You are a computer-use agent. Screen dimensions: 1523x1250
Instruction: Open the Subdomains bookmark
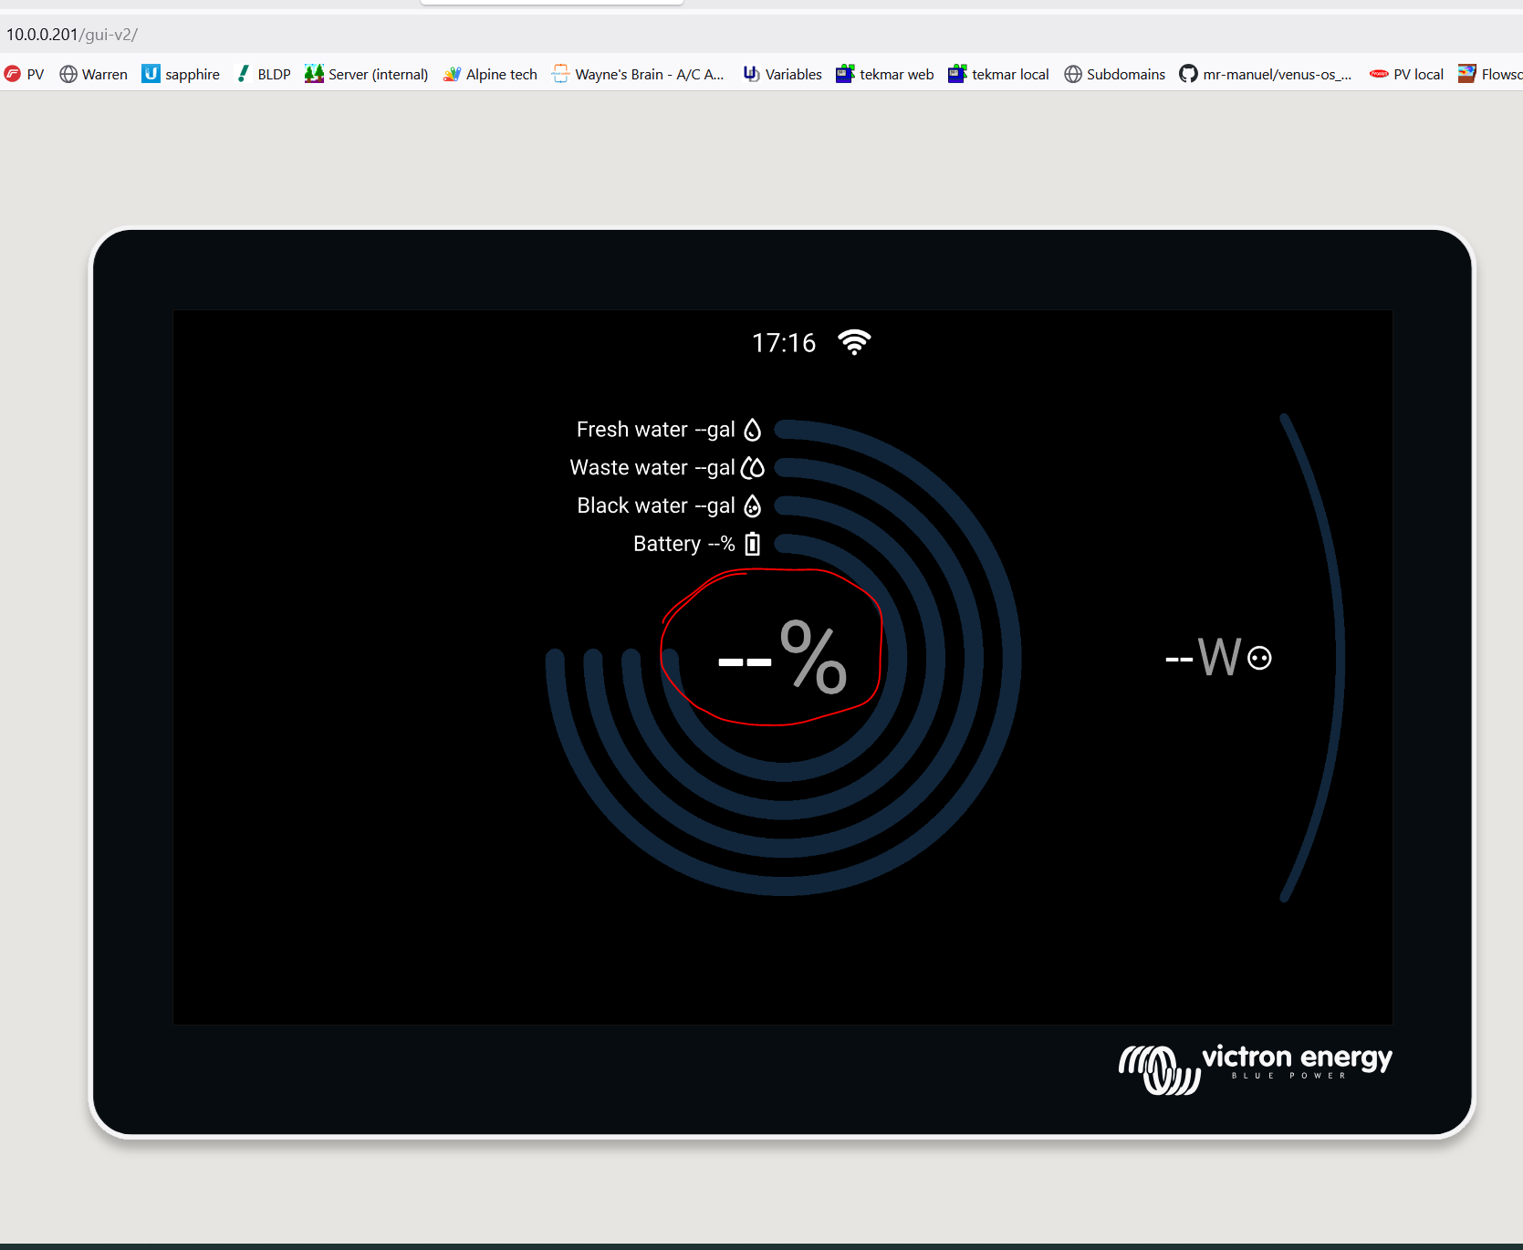1114,74
